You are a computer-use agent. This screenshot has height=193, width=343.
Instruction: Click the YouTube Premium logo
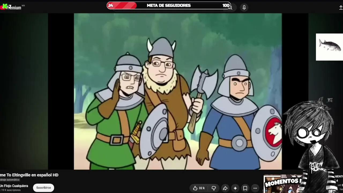[12, 7]
